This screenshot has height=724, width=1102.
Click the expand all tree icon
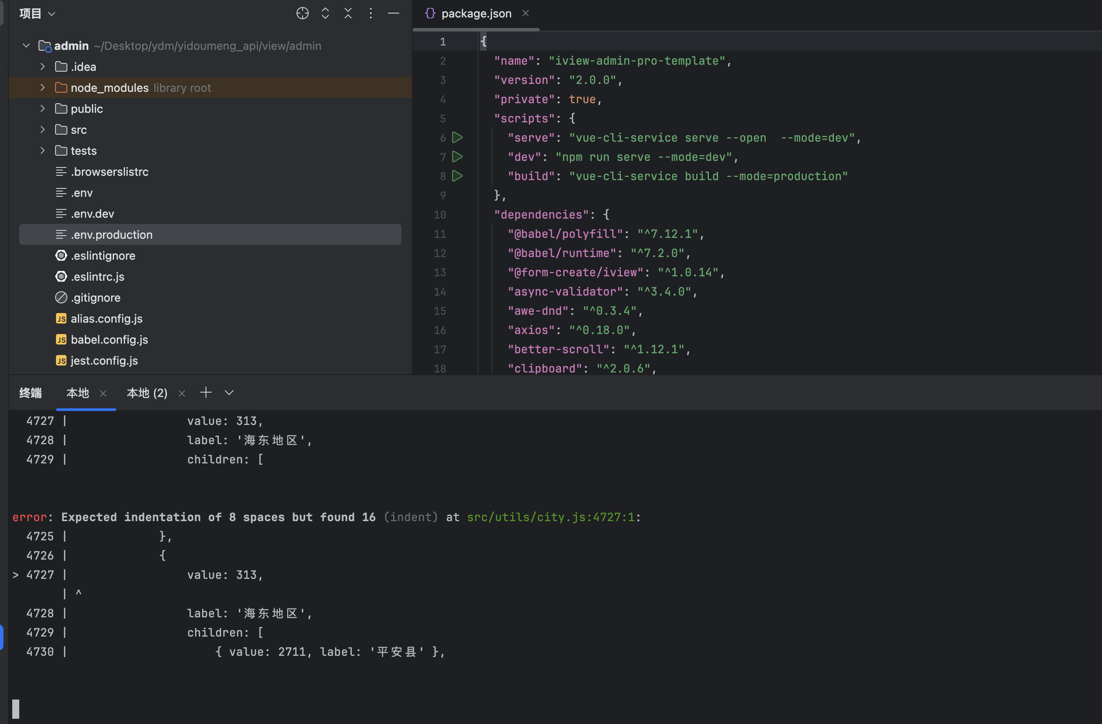tap(325, 14)
